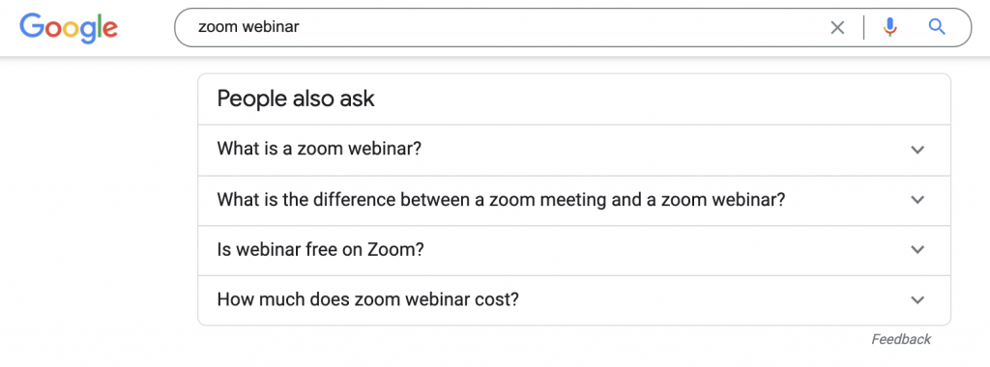Expand the chevron for the meeting versus webinar question
Screen dimensions: 990x367
pos(917,200)
